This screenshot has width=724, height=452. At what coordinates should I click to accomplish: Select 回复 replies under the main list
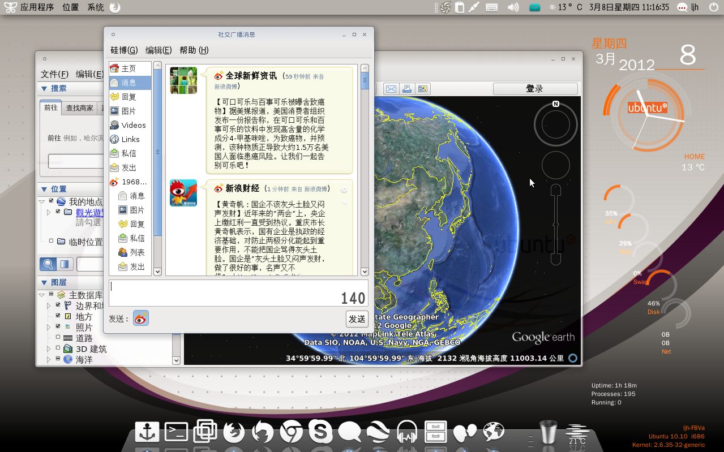coord(130,97)
